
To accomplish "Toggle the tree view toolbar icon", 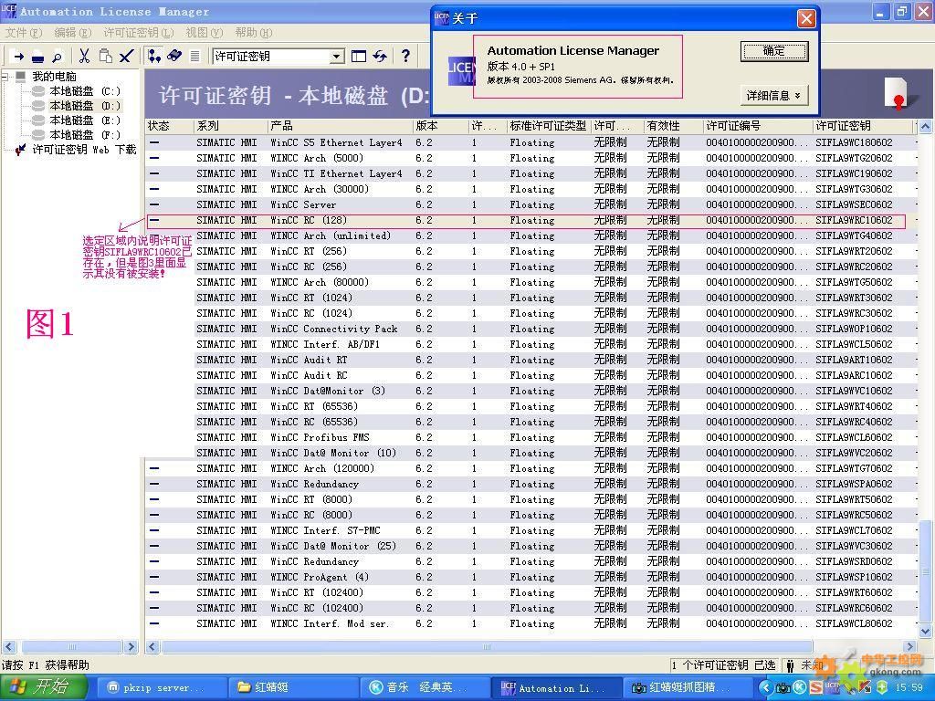I will click(x=154, y=56).
